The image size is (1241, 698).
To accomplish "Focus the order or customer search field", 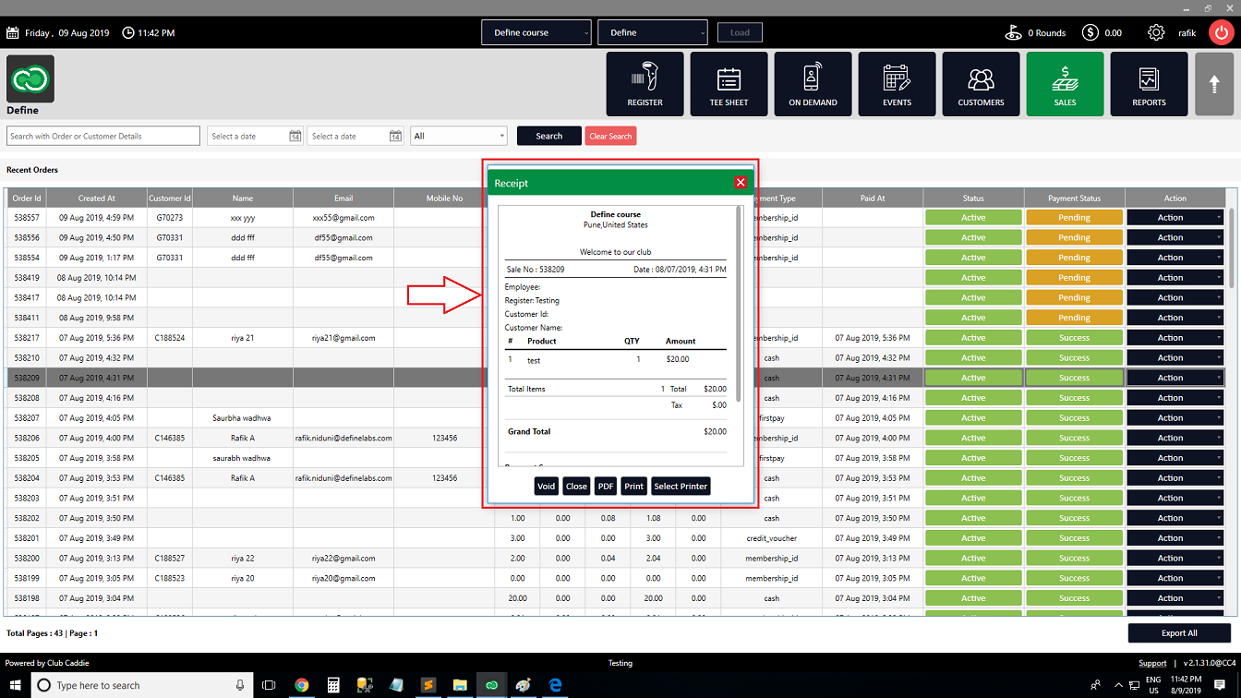I will coord(103,136).
